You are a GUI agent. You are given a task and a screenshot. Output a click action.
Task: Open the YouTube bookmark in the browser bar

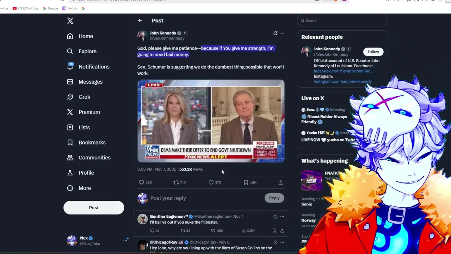[25, 8]
